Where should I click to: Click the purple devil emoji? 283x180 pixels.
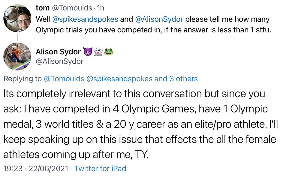[87, 52]
